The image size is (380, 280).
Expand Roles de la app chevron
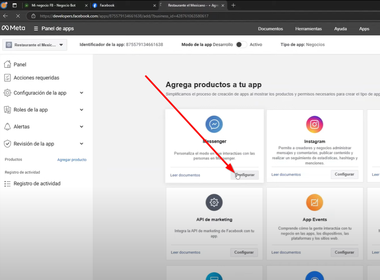pyautogui.click(x=82, y=110)
